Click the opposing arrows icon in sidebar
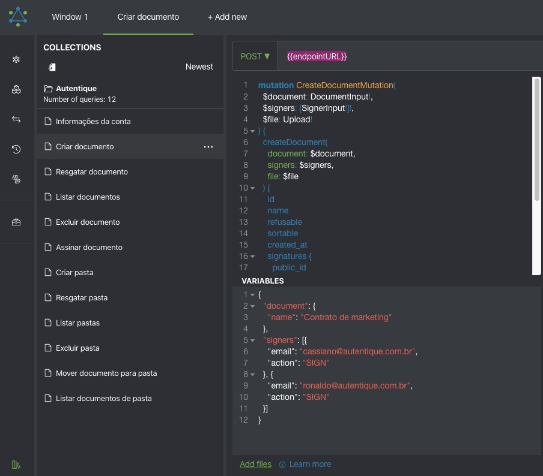Screen dimensions: 543x476 (x=16, y=119)
